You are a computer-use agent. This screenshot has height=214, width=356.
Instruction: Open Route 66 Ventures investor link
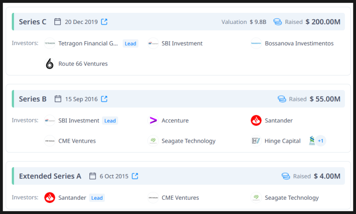(83, 64)
